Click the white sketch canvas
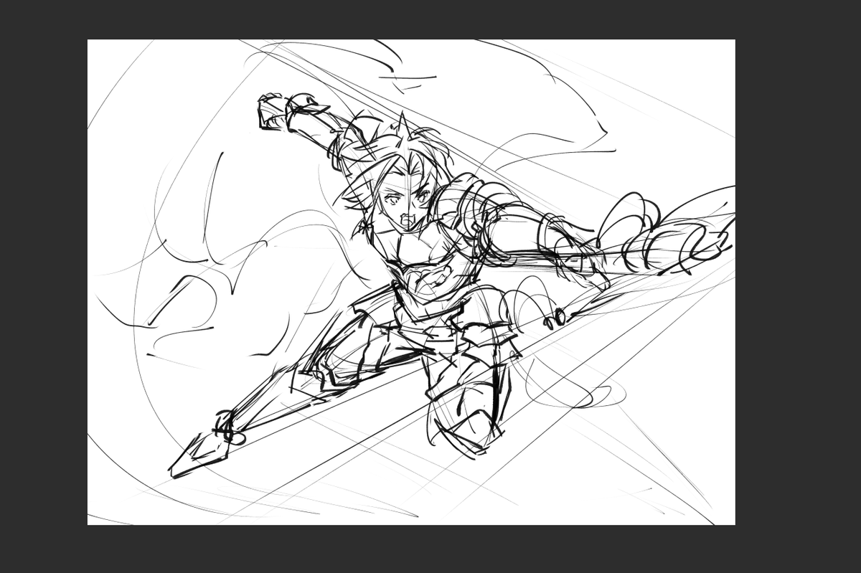 tap(411, 282)
